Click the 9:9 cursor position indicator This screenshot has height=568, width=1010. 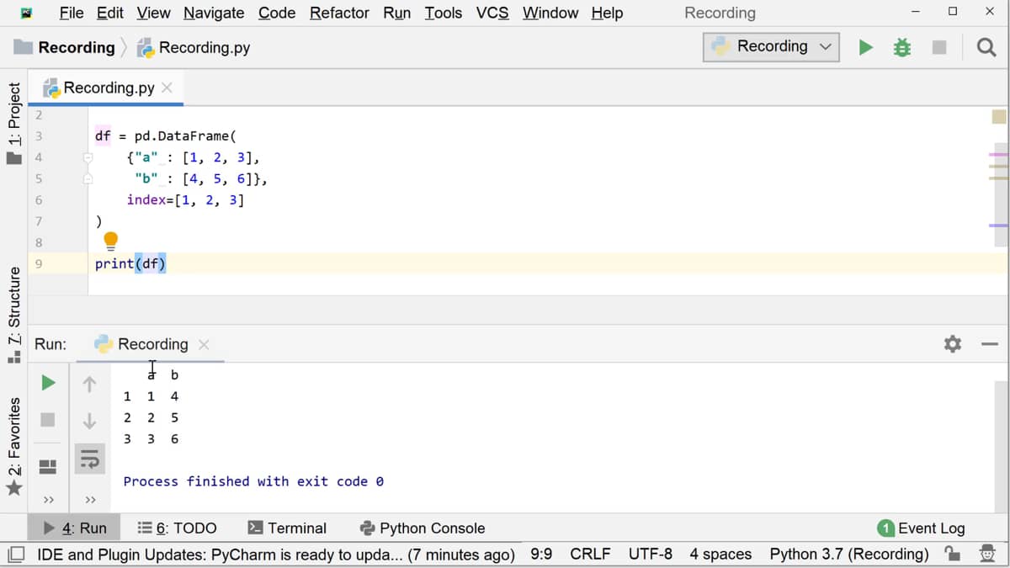point(541,554)
